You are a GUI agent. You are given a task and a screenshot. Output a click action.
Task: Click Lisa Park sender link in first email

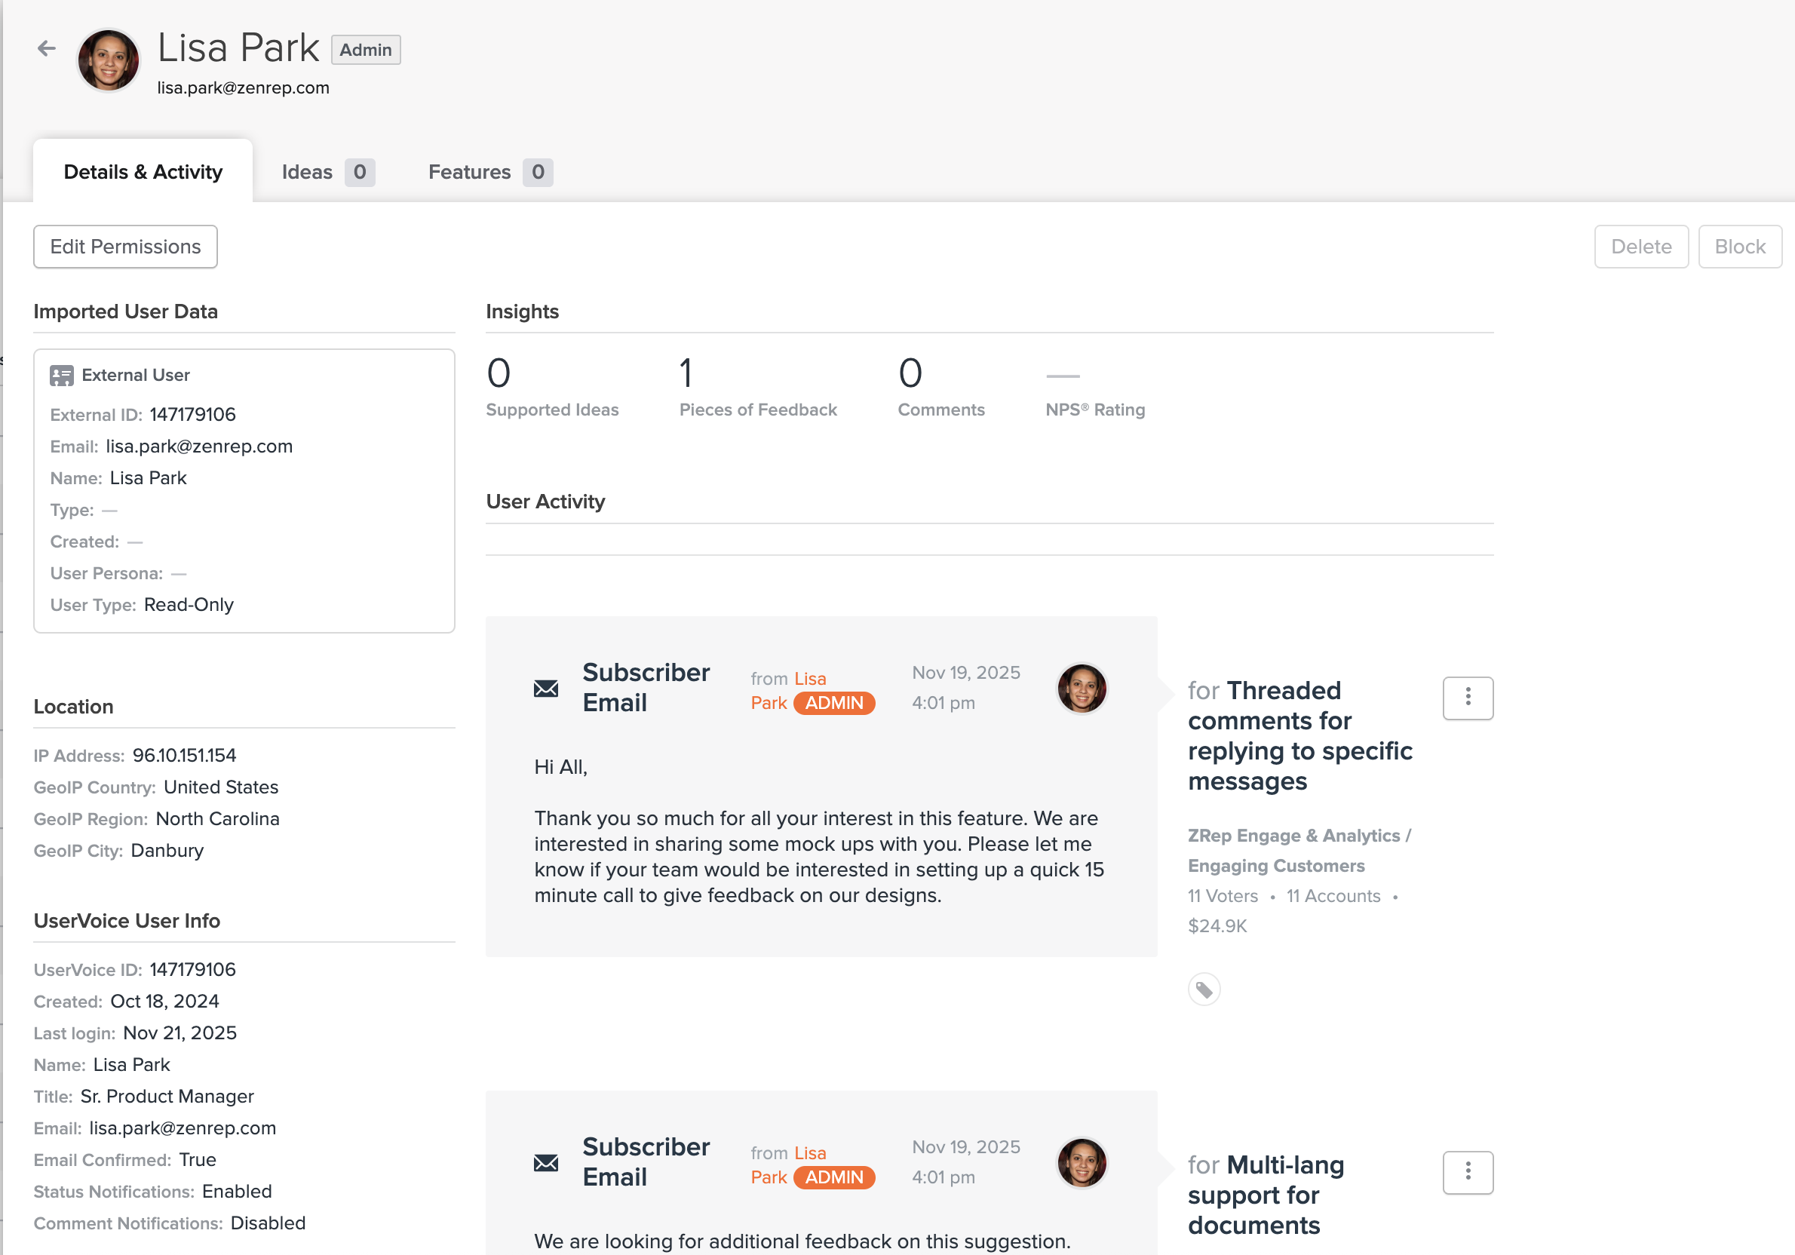(809, 679)
